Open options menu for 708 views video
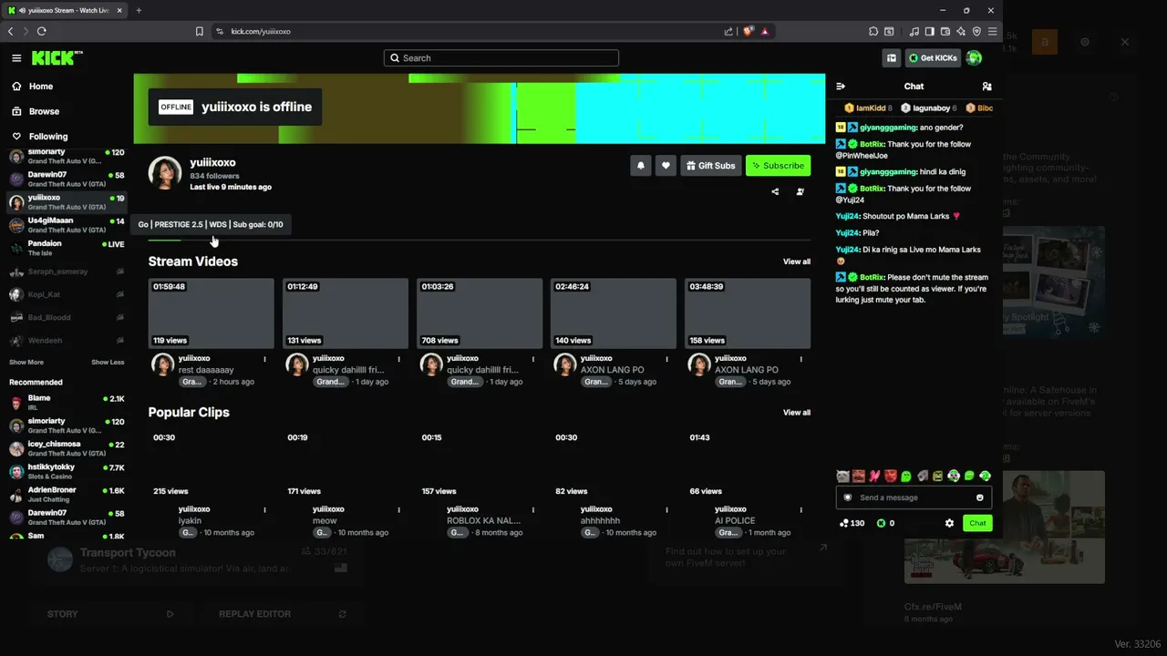Screen dimensions: 1167x656 click(533, 359)
